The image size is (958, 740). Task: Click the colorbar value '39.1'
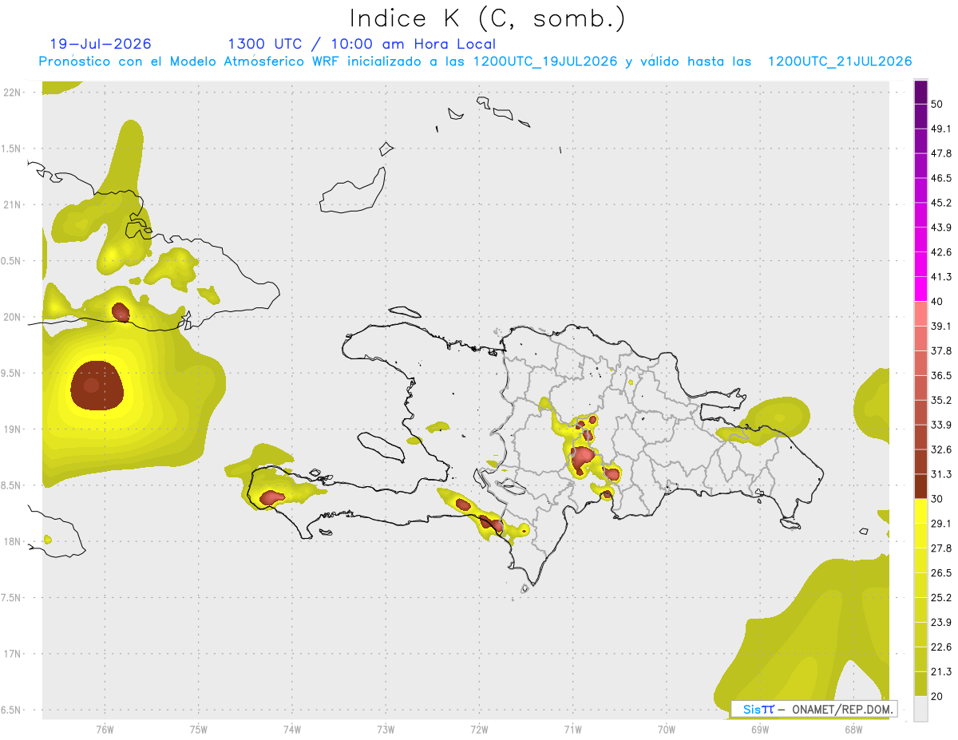coord(940,326)
